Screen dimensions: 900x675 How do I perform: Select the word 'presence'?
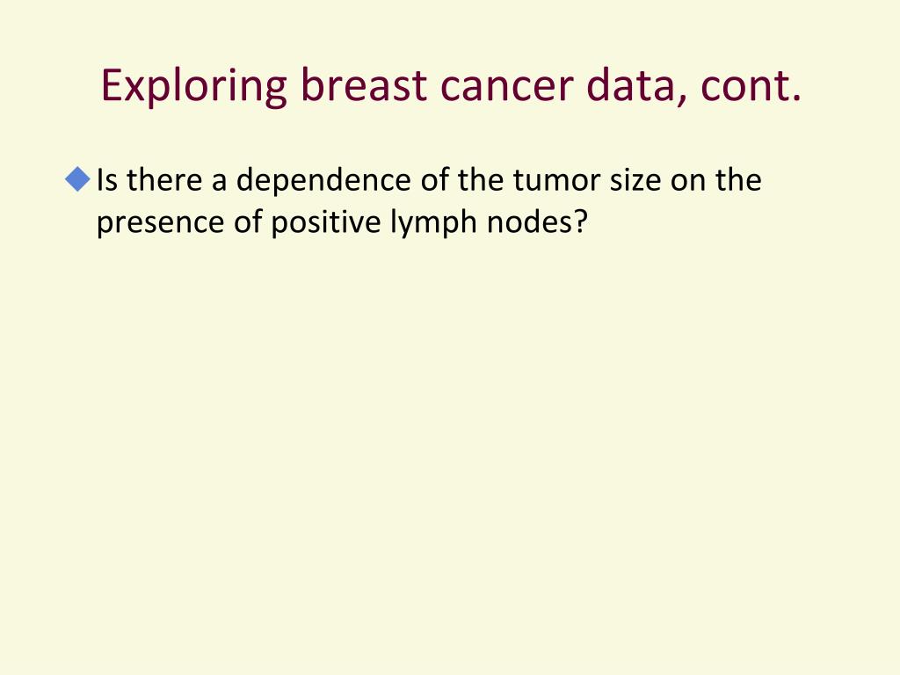(x=160, y=223)
